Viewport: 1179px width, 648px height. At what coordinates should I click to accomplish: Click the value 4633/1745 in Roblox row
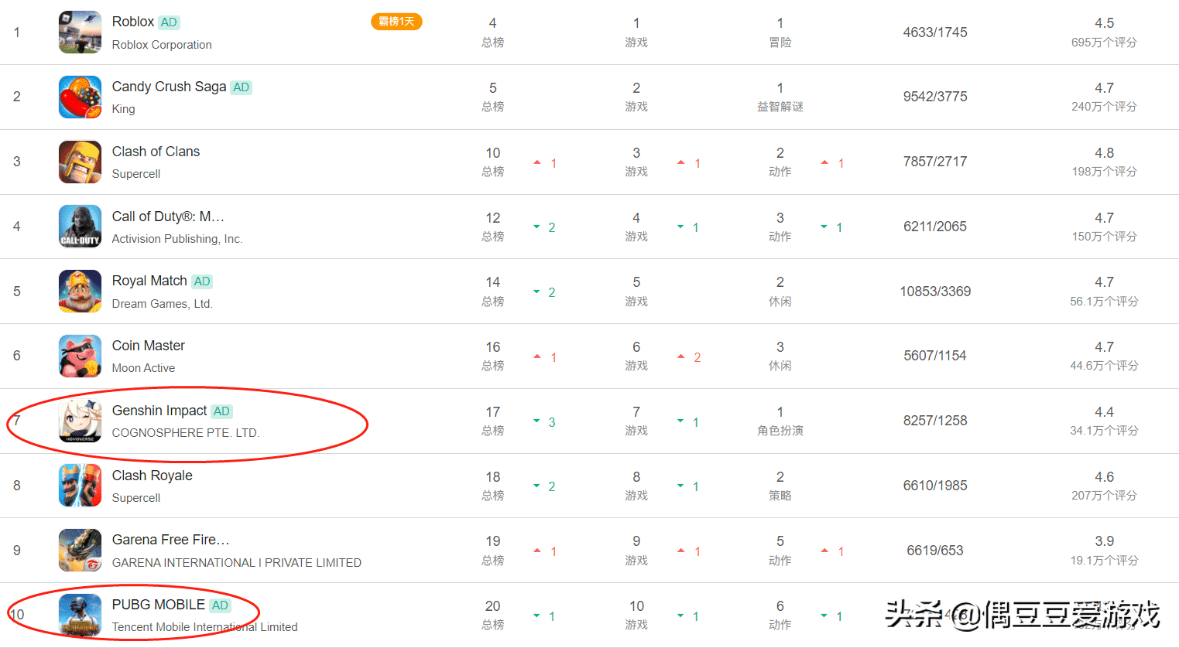pyautogui.click(x=935, y=32)
